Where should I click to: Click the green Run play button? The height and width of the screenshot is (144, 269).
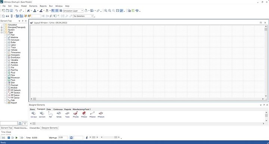pyautogui.click(x=17, y=138)
